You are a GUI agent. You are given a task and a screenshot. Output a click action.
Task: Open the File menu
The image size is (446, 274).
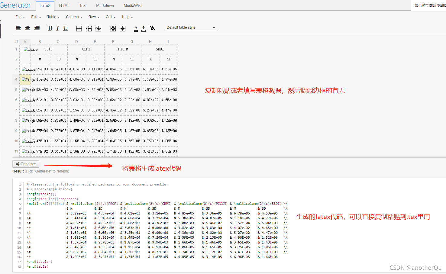[20, 17]
